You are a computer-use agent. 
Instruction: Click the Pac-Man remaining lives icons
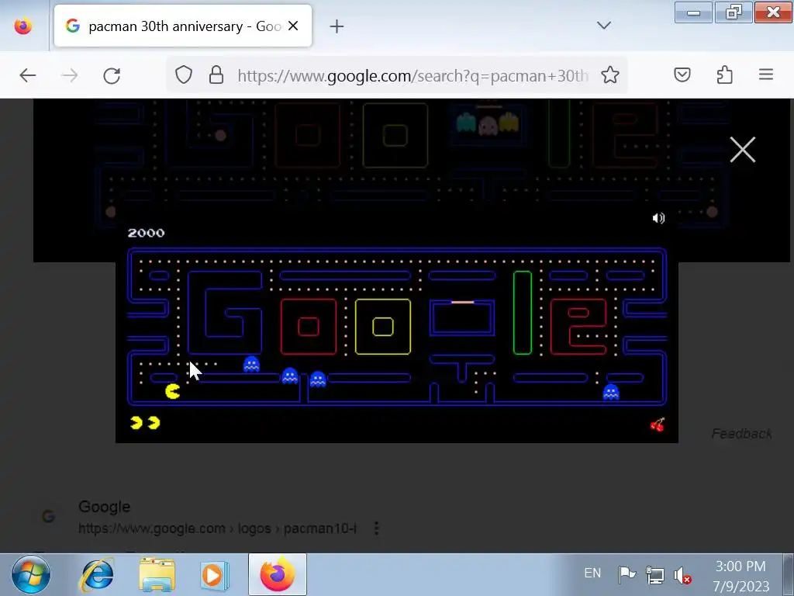pos(145,423)
